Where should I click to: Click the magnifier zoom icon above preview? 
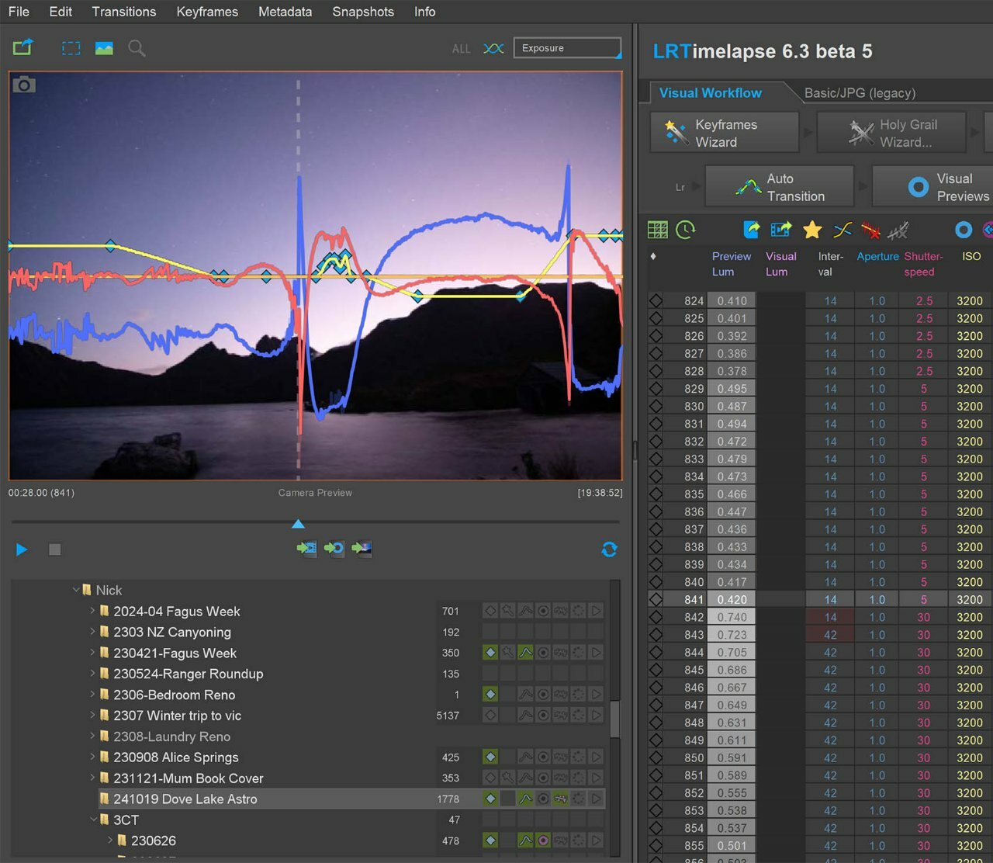click(137, 48)
